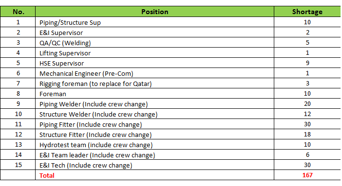Select the E&I Tech position cell
The height and width of the screenshot is (186, 342).
point(154,165)
